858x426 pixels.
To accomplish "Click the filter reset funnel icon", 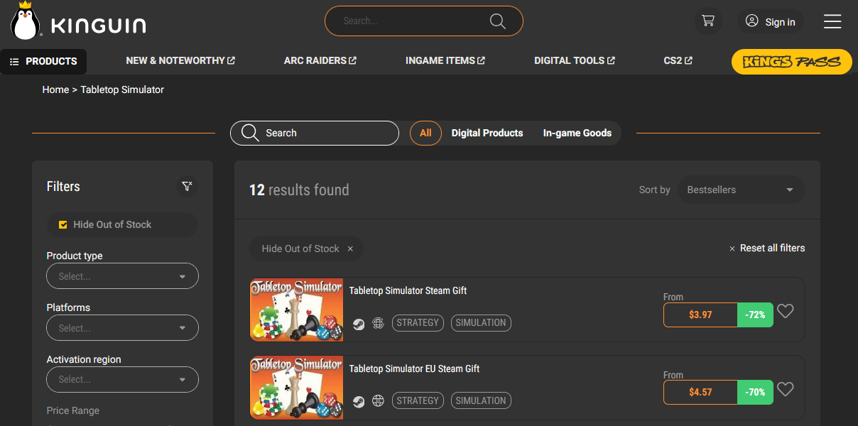I will 187,186.
